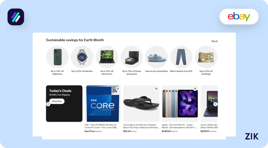
Task: Open the robot vacuum home and garden icon
Action: [132, 57]
